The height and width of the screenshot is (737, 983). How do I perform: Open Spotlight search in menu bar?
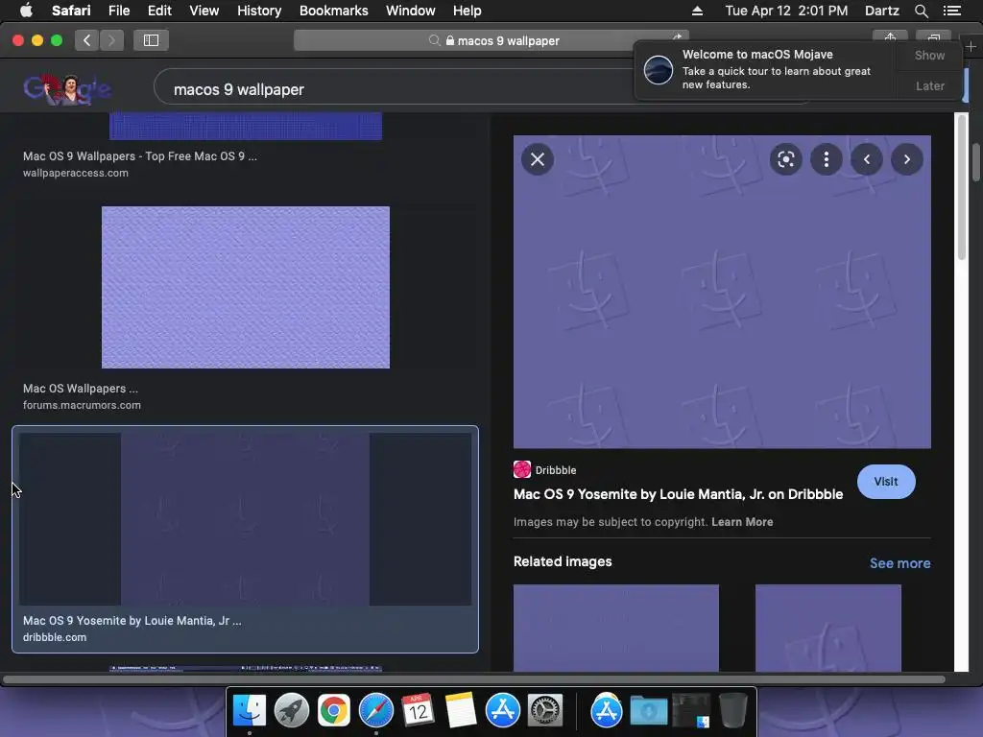click(x=921, y=11)
